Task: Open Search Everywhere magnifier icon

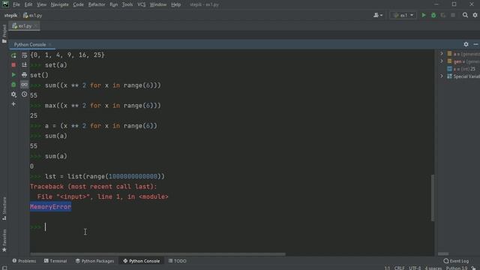Action: [x=465, y=15]
